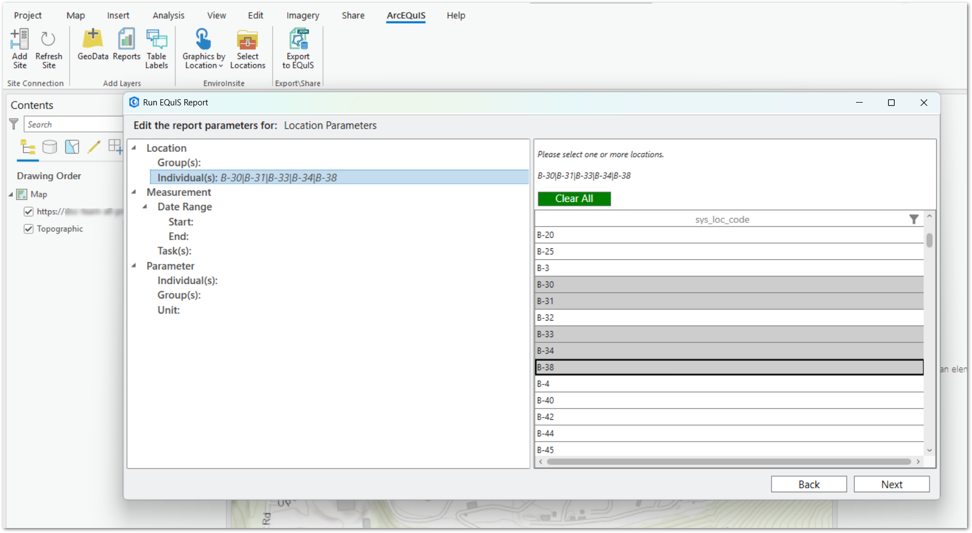Click the Contents filter funnel icon
This screenshot has height=533, width=972.
point(14,124)
